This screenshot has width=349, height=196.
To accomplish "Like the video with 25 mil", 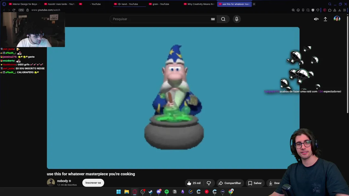I will click(x=194, y=183).
